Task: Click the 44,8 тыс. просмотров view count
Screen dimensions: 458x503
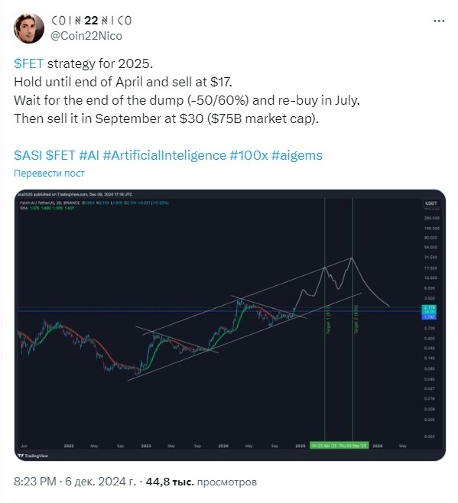Action: point(201,482)
